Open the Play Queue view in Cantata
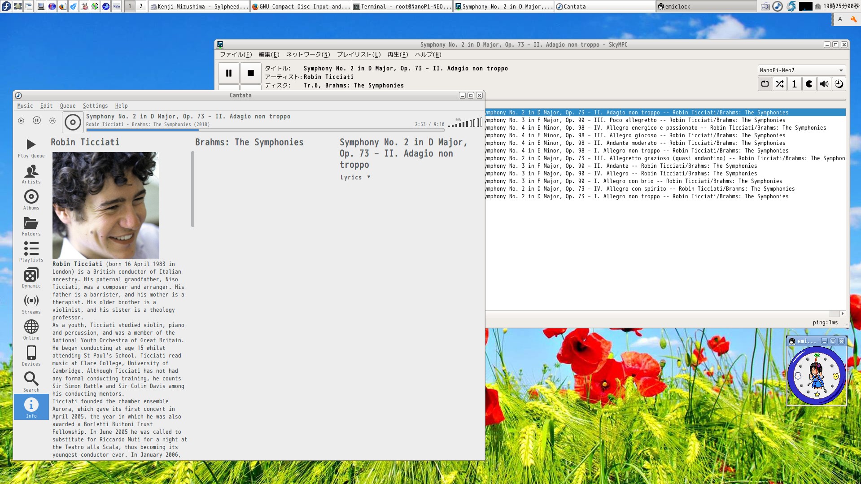Screen dimensions: 861x484 (31, 148)
